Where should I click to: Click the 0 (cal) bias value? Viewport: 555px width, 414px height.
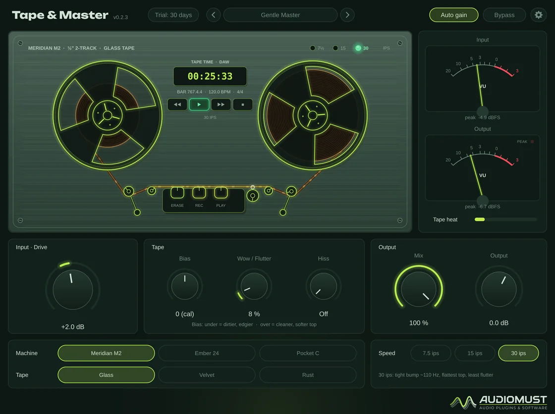pyautogui.click(x=185, y=314)
